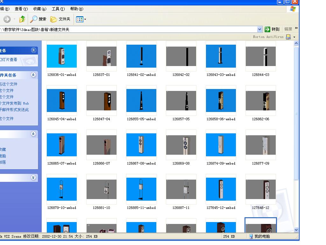This screenshot has width=326, height=245.
Task: Click file name label 126847-04
Action: tap(102, 119)
